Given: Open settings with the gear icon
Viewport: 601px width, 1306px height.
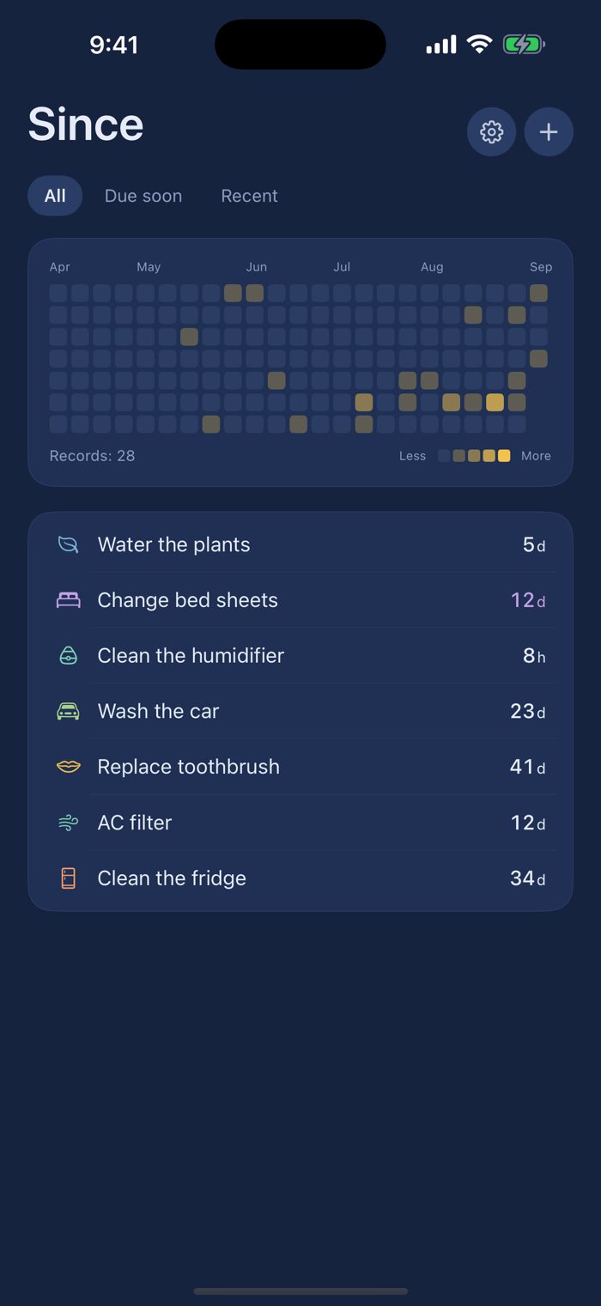Looking at the screenshot, I should 491,131.
